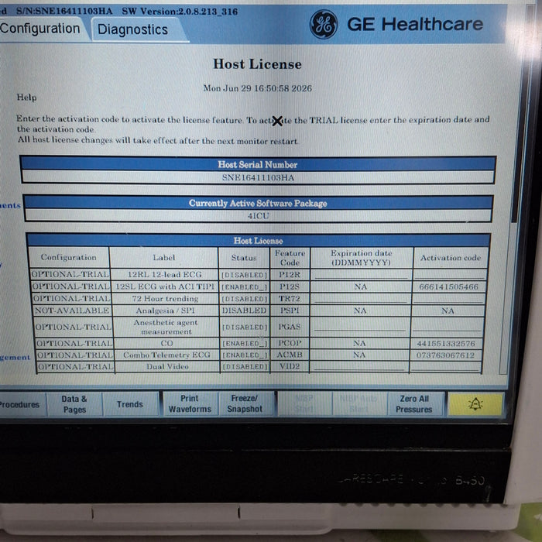Click DISABLED status of Analgesia / SPI
The height and width of the screenshot is (542, 542).
244,310
